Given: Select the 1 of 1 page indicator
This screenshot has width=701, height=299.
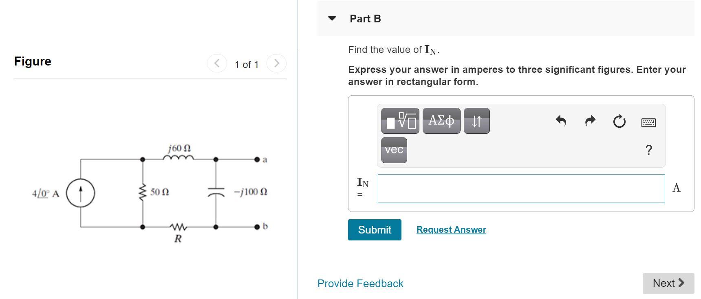Looking at the screenshot, I should click(x=246, y=64).
